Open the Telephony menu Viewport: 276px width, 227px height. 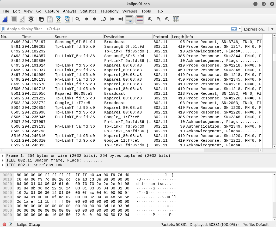pyautogui.click(x=109, y=11)
